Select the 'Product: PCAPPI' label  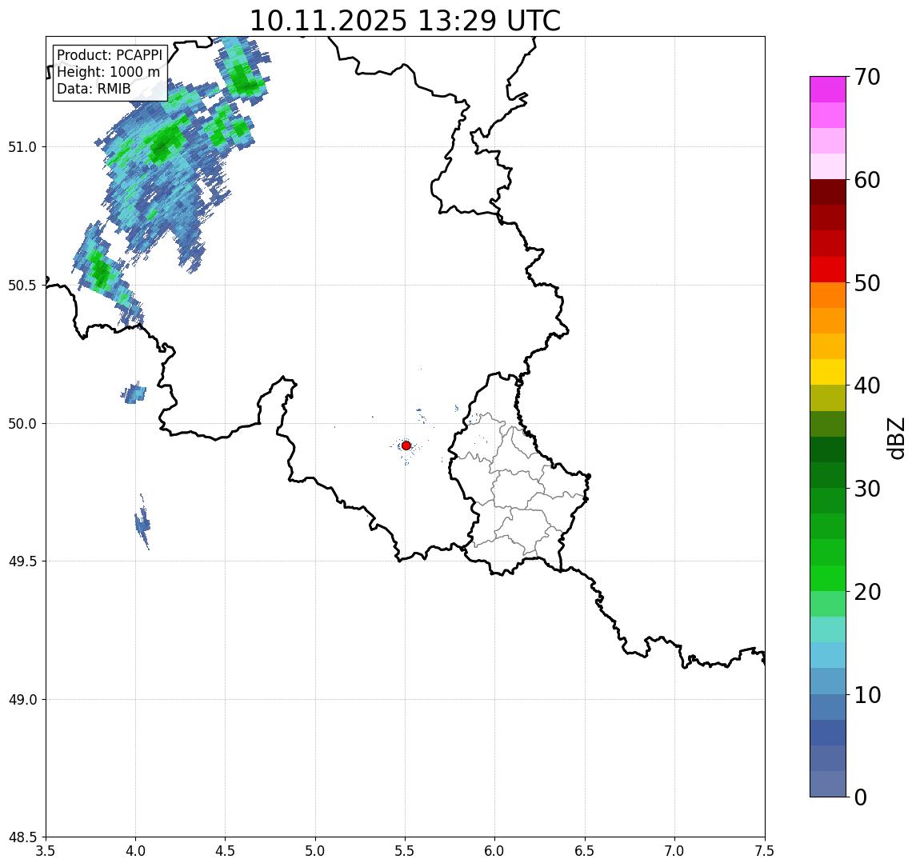pos(110,55)
